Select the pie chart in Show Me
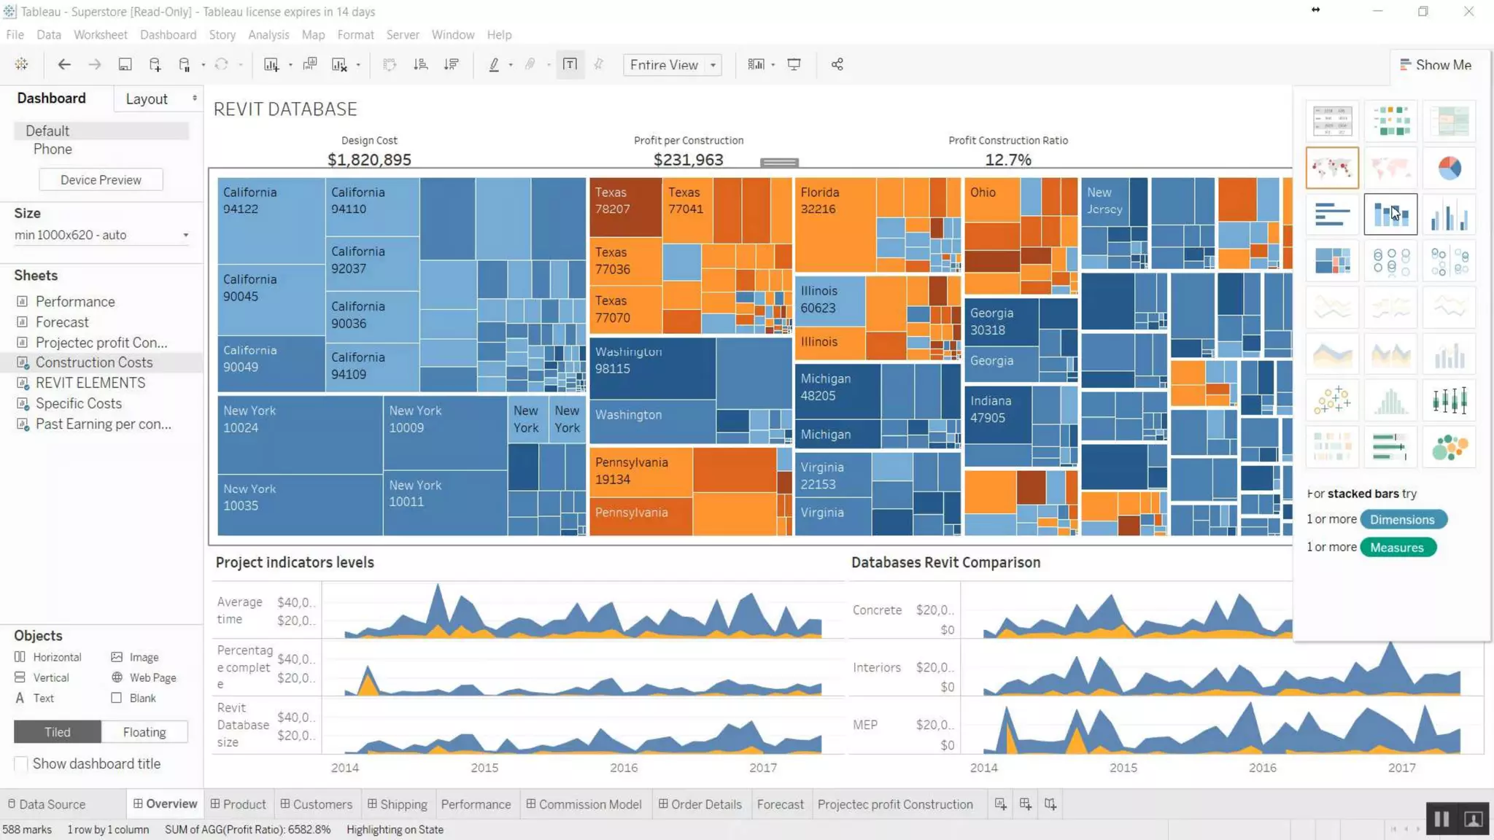Viewport: 1494px width, 840px height. click(x=1449, y=168)
